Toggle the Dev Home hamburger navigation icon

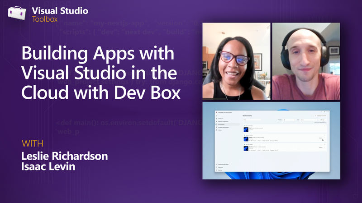point(217,115)
